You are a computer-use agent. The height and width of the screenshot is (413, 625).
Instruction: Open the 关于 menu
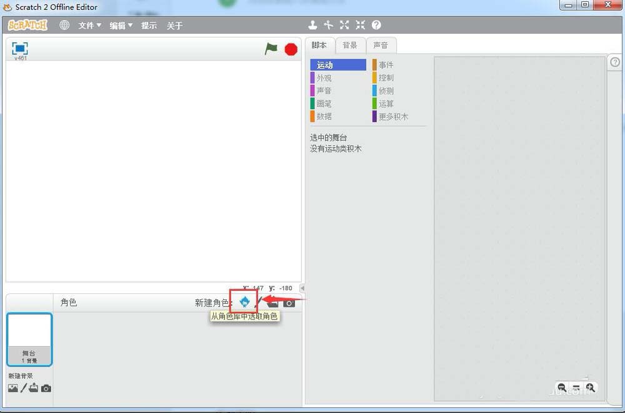coord(174,26)
